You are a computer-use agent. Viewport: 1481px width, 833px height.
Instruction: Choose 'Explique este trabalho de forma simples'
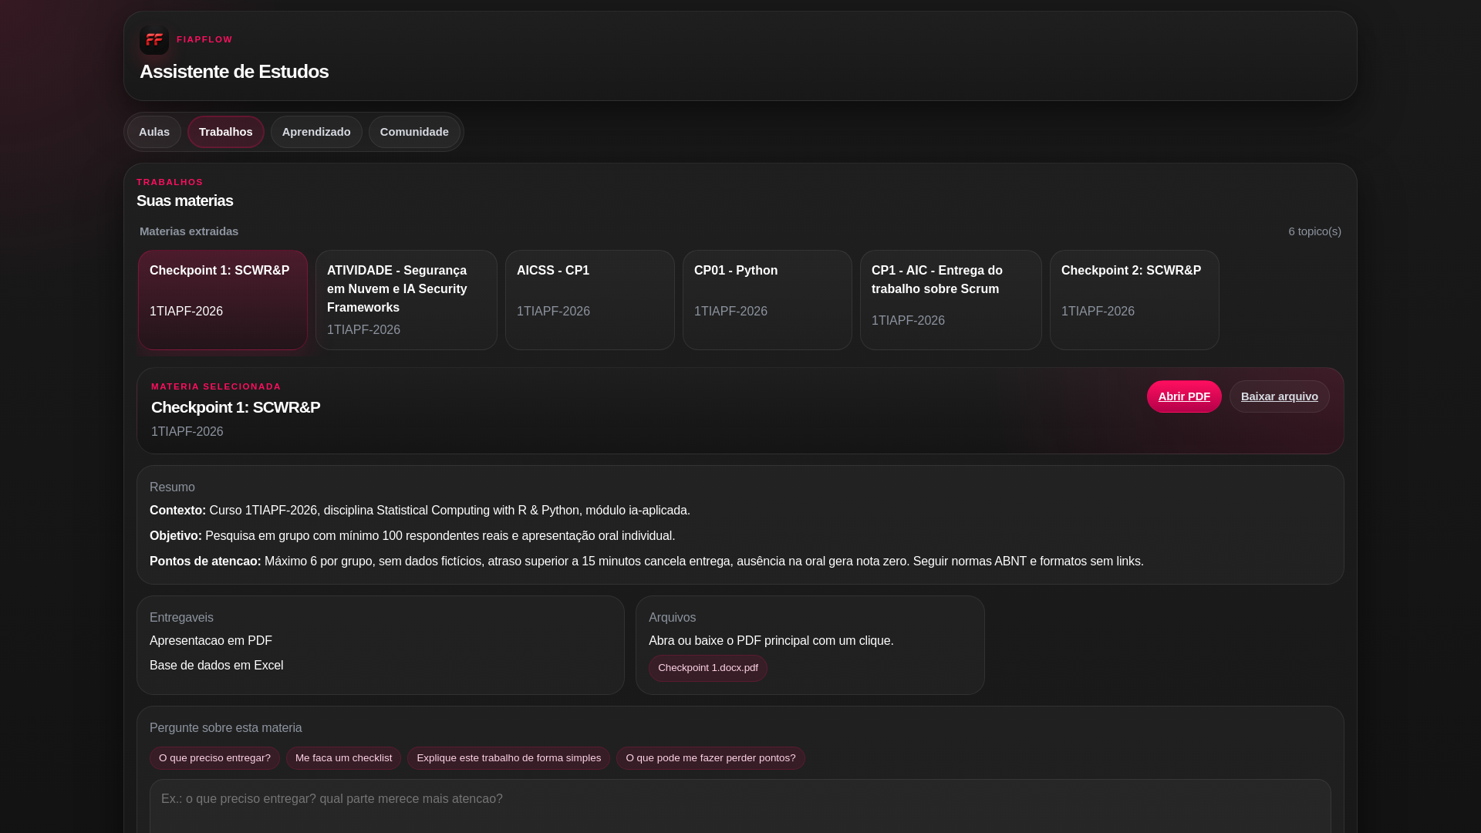coord(508,758)
